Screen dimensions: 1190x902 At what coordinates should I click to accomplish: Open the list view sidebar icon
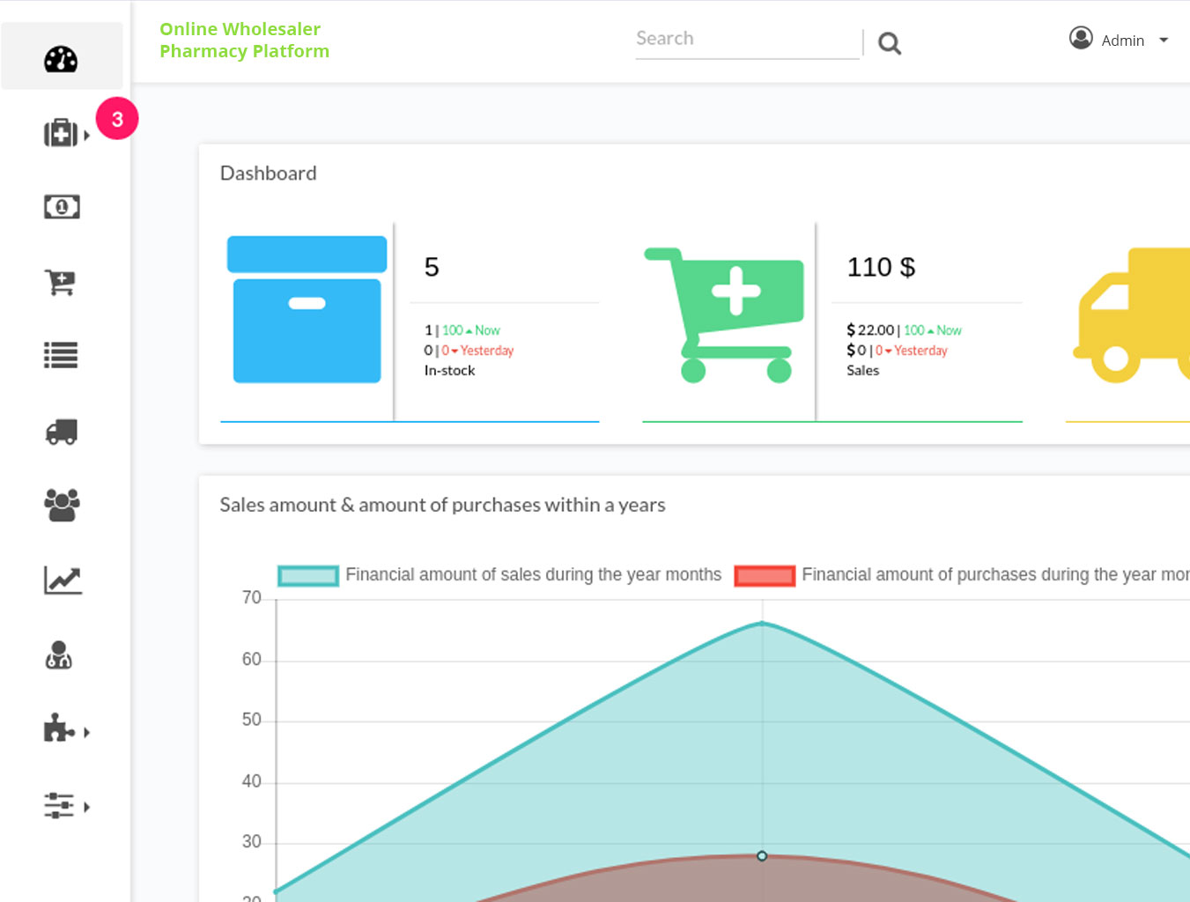click(61, 355)
